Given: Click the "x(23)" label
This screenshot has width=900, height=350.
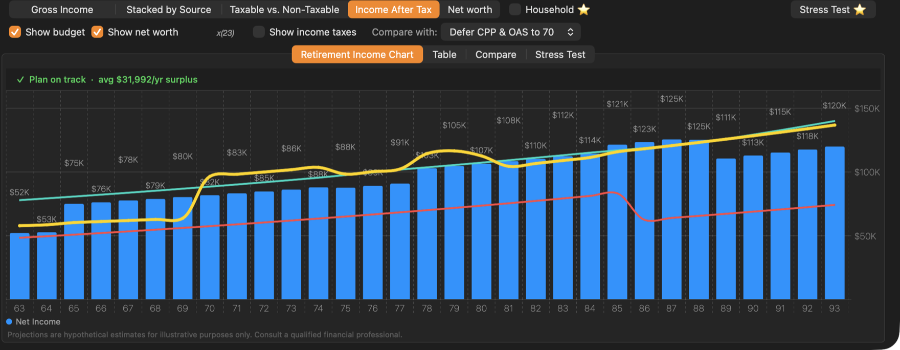Looking at the screenshot, I should 225,33.
